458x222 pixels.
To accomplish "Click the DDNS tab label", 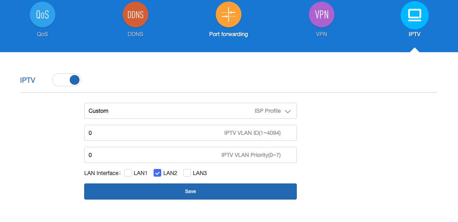I will pyautogui.click(x=136, y=34).
